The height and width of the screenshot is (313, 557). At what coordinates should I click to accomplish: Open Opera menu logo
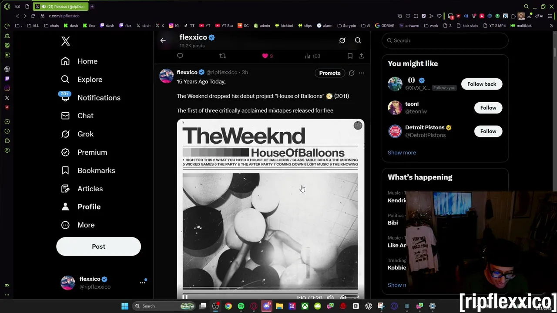tap(7, 7)
